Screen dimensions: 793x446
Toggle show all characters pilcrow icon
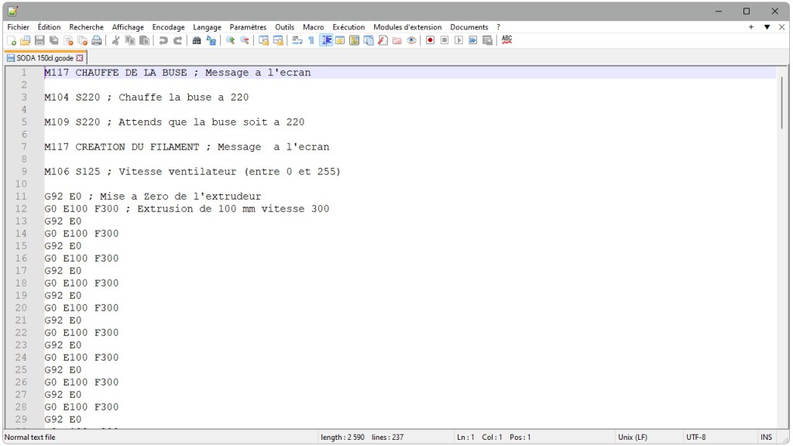click(x=311, y=40)
